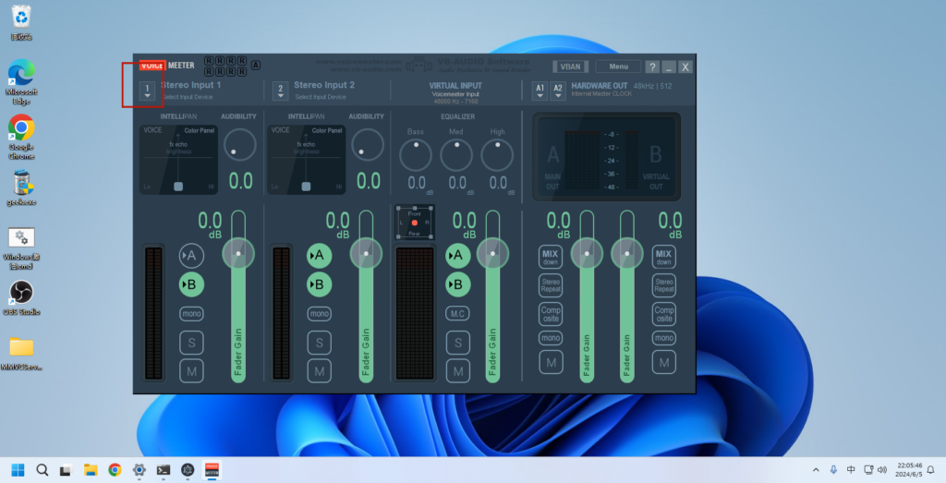The width and height of the screenshot is (946, 483).
Task: Solo Stereo Input 1
Action: [191, 343]
